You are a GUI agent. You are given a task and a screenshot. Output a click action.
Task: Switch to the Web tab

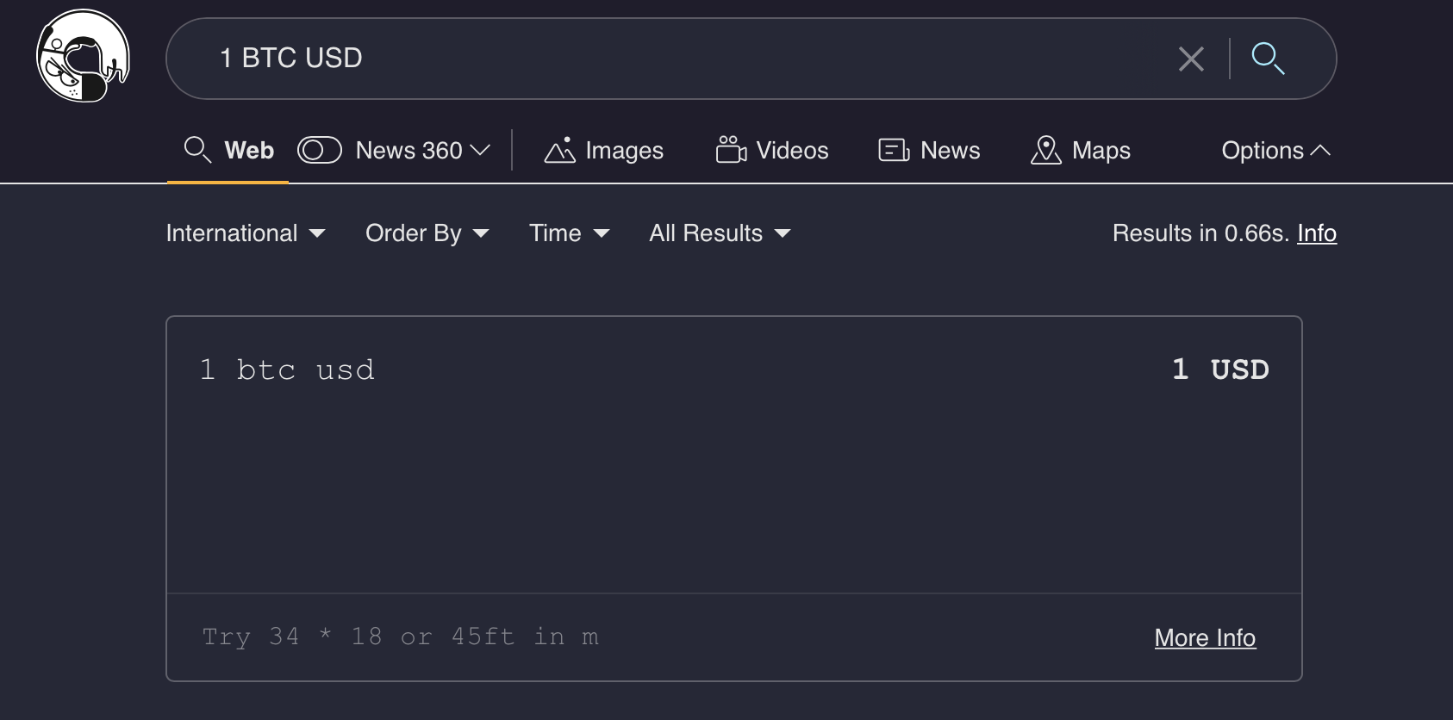click(249, 151)
